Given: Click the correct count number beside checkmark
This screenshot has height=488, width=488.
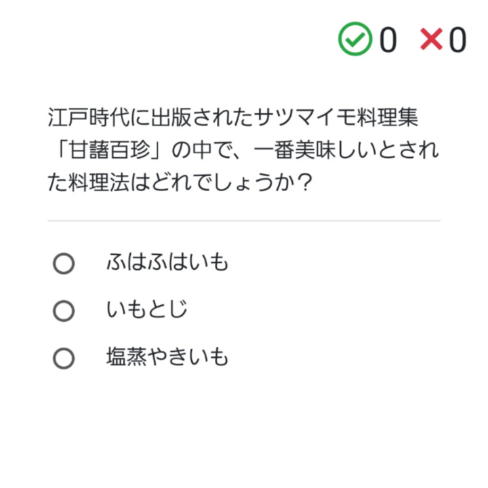Looking at the screenshot, I should coord(387,40).
